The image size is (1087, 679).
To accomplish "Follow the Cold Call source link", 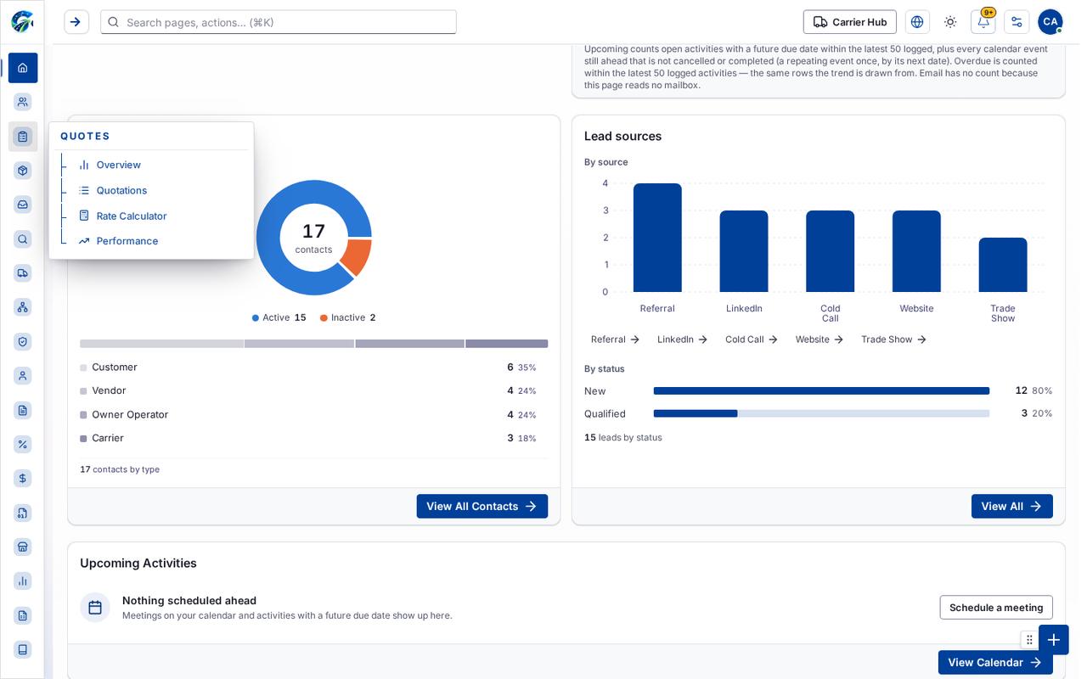I will (x=752, y=339).
